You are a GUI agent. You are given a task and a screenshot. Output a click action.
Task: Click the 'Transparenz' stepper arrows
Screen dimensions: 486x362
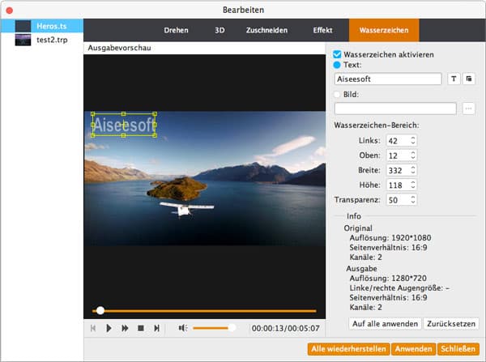point(413,199)
